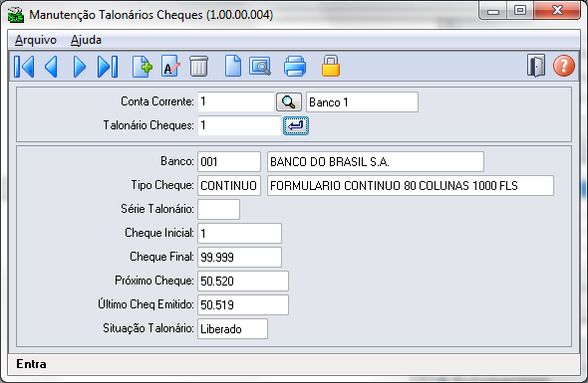Click the Conta Corrente label
Image resolution: width=588 pixels, height=383 pixels.
(x=157, y=101)
